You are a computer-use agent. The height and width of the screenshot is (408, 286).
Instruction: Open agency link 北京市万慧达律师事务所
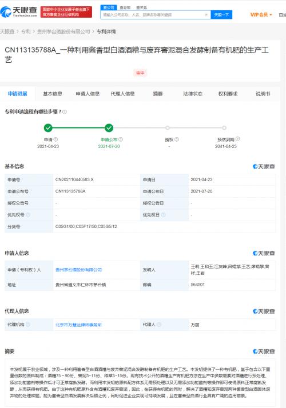click(78, 325)
